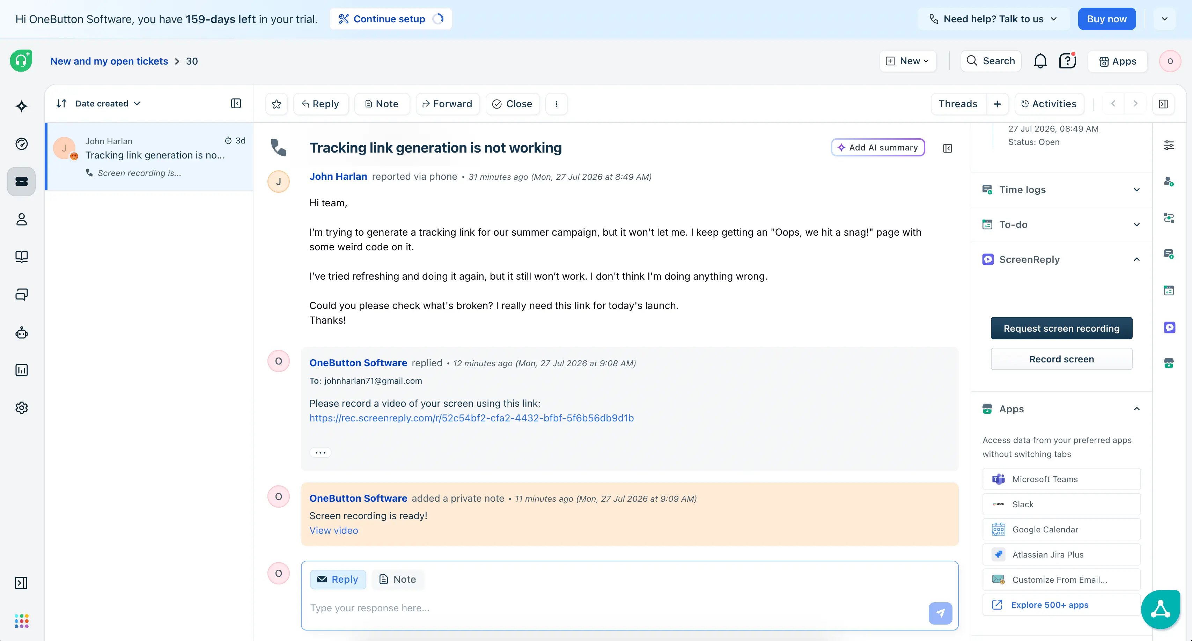
Task: Open the To-do icon in right rail
Action: (1169, 290)
